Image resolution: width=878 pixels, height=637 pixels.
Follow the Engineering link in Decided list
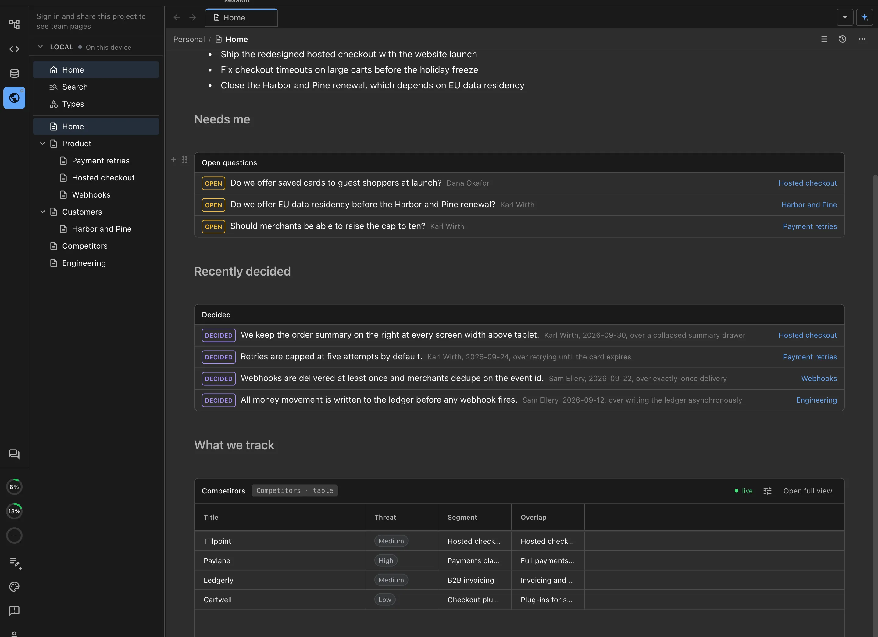tap(816, 400)
